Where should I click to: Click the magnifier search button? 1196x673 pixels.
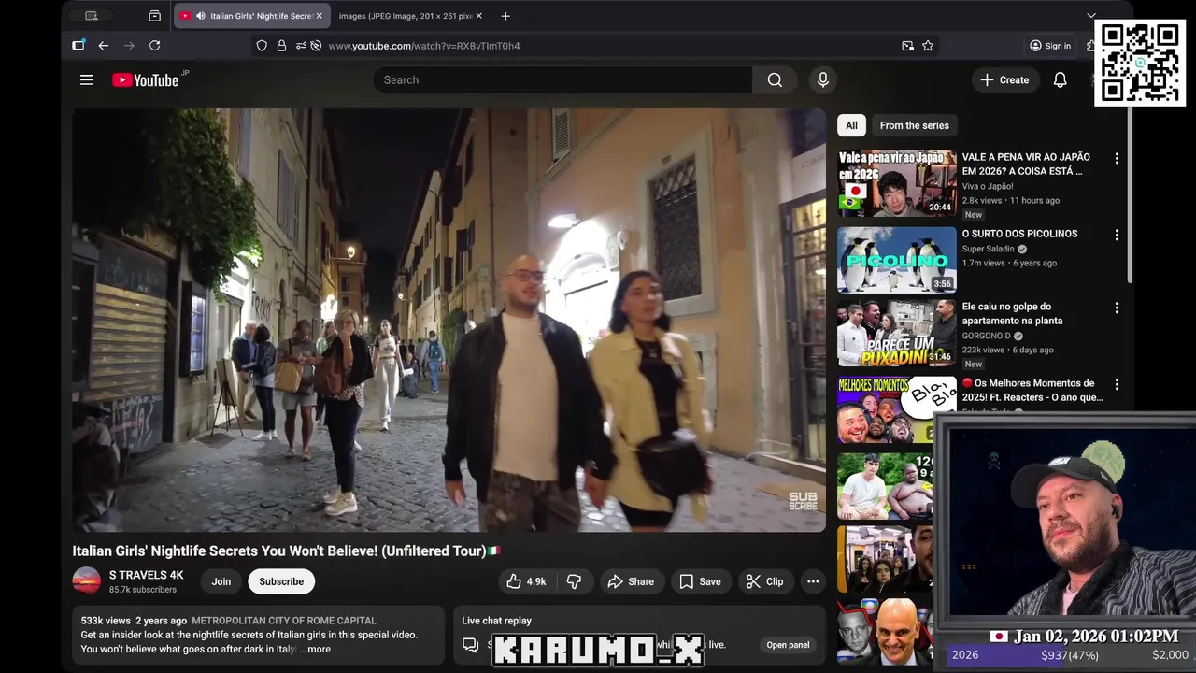775,80
